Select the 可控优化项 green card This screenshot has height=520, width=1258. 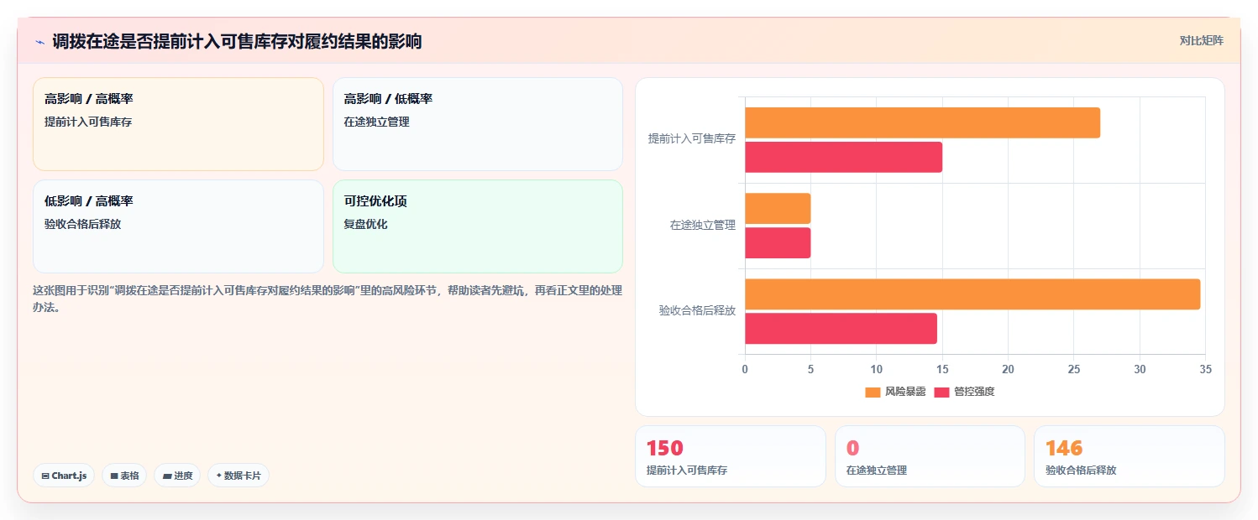(478, 226)
